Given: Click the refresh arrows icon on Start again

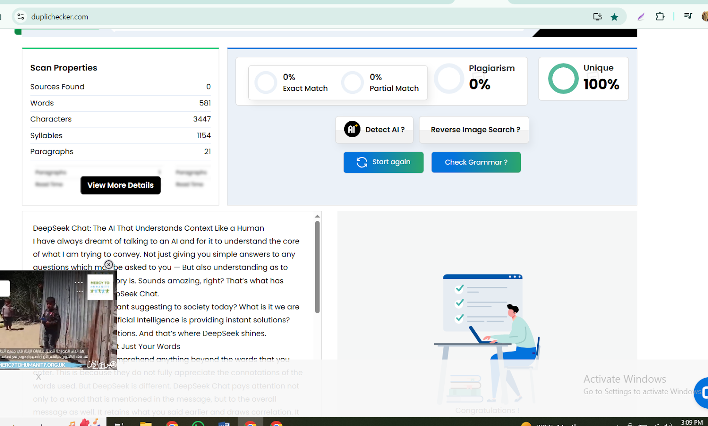Looking at the screenshot, I should (x=362, y=162).
